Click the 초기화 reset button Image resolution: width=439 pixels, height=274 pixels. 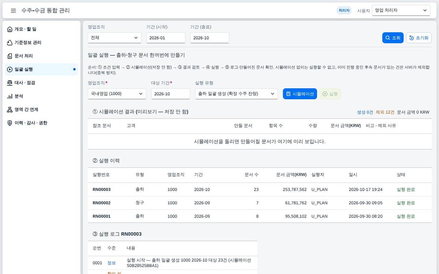419,38
